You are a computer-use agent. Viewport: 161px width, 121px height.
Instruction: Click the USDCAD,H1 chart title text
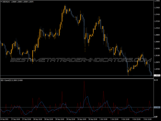tap(7, 2)
